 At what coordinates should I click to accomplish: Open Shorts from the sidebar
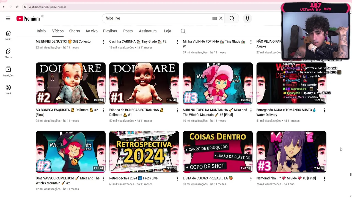(x=8, y=53)
